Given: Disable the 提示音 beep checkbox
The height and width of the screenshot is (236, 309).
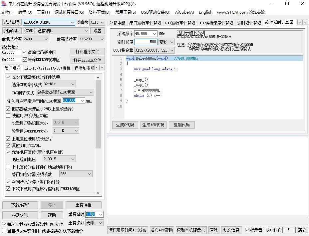Looking at the screenshot, I should point(247,230).
